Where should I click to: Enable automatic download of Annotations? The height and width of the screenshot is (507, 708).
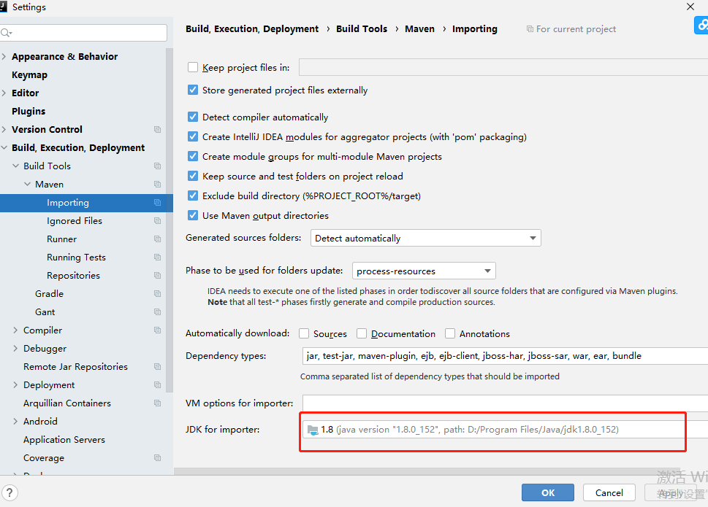click(450, 333)
